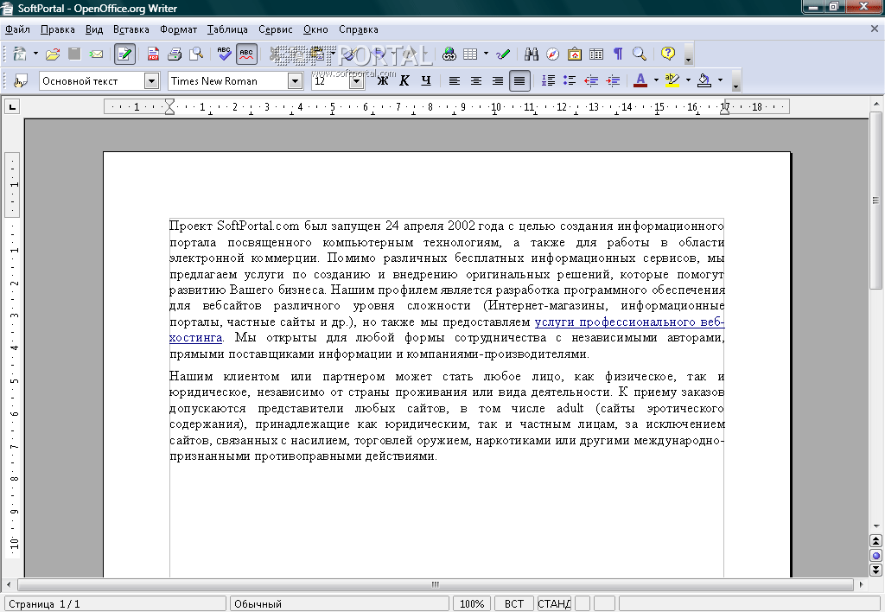Open the Справка menu

point(359,29)
